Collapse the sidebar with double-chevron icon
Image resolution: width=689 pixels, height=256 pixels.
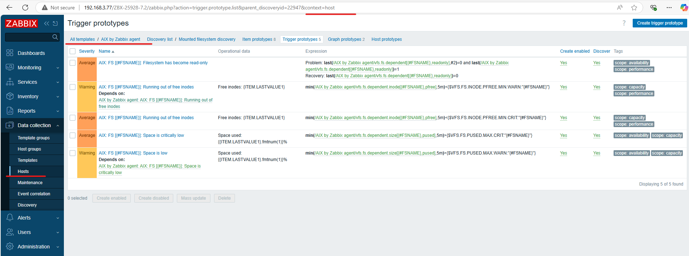(x=47, y=23)
